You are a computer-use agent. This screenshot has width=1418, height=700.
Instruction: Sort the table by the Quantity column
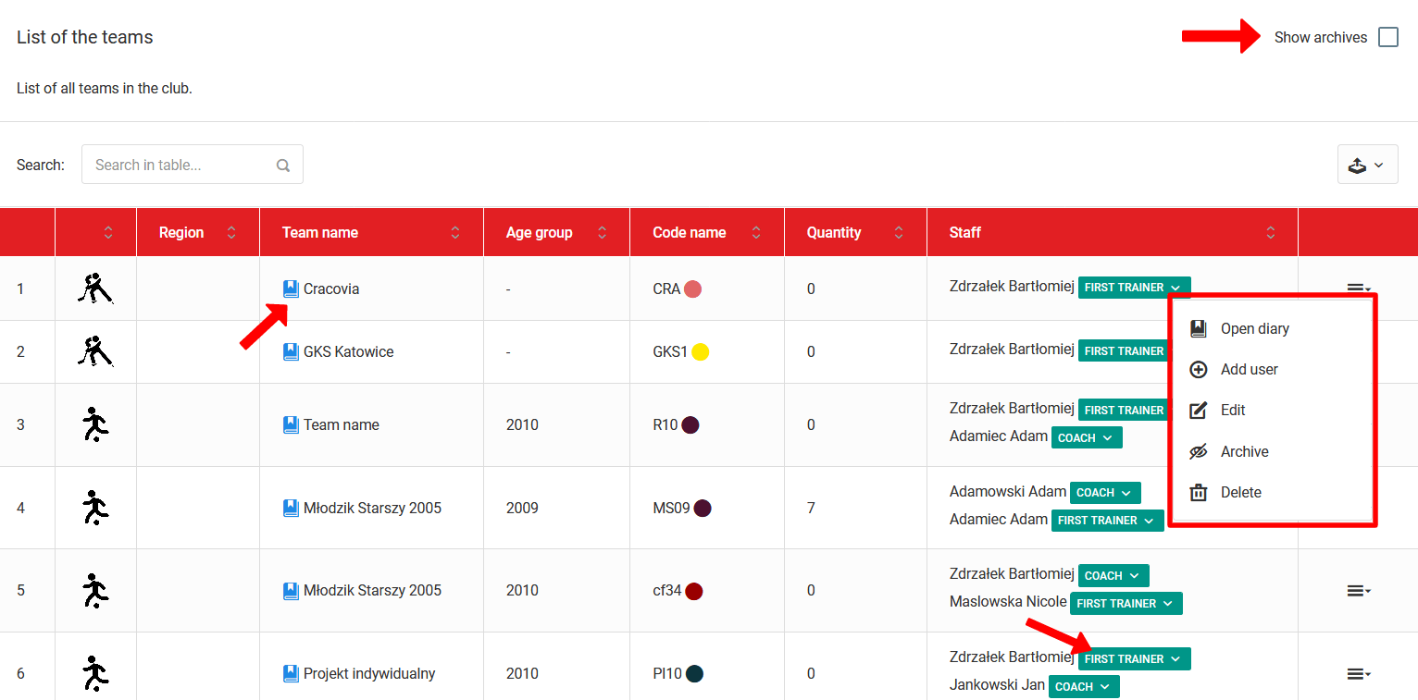pyautogui.click(x=899, y=233)
